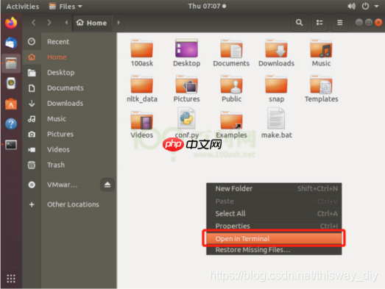The width and height of the screenshot is (385, 289).
Task: Open Trash in the sidebar
Action: [x=69, y=165]
